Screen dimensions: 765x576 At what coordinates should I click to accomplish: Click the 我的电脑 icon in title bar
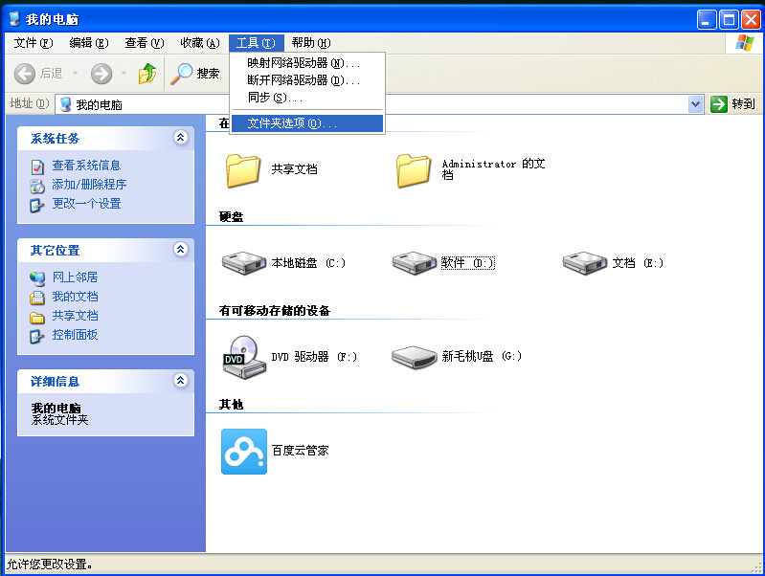click(15, 19)
